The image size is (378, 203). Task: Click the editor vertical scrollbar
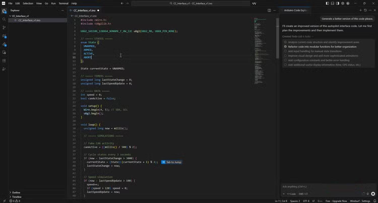277,38
